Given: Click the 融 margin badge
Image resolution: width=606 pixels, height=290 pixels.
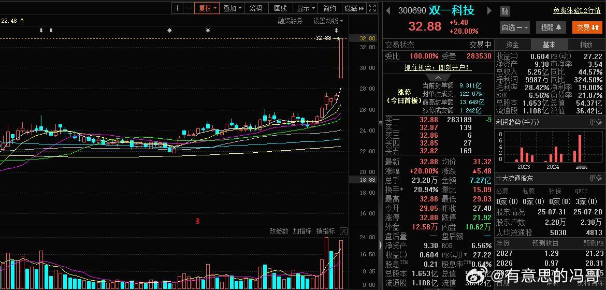Looking at the screenshot, I should click(x=504, y=11).
